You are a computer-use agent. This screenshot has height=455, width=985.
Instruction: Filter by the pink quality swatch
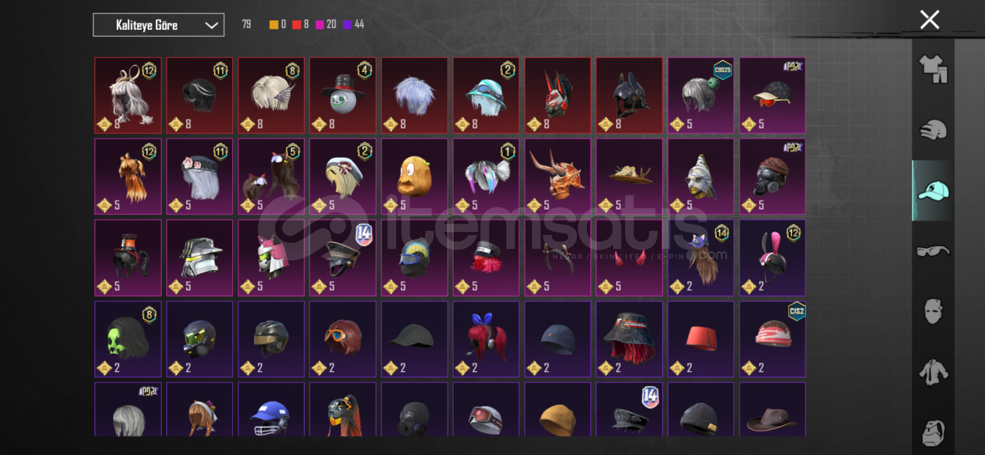[x=319, y=24]
